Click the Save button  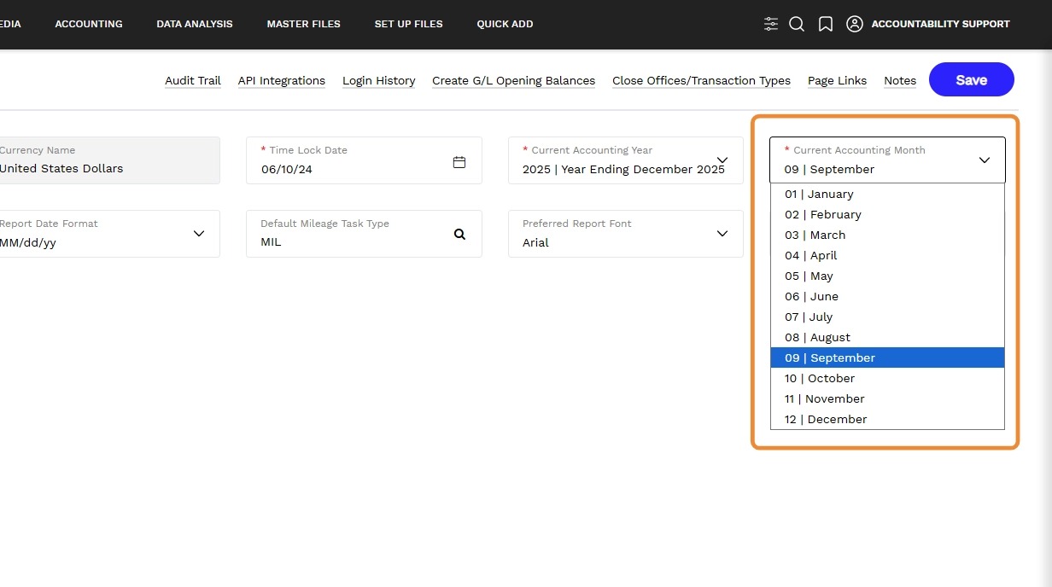[972, 79]
